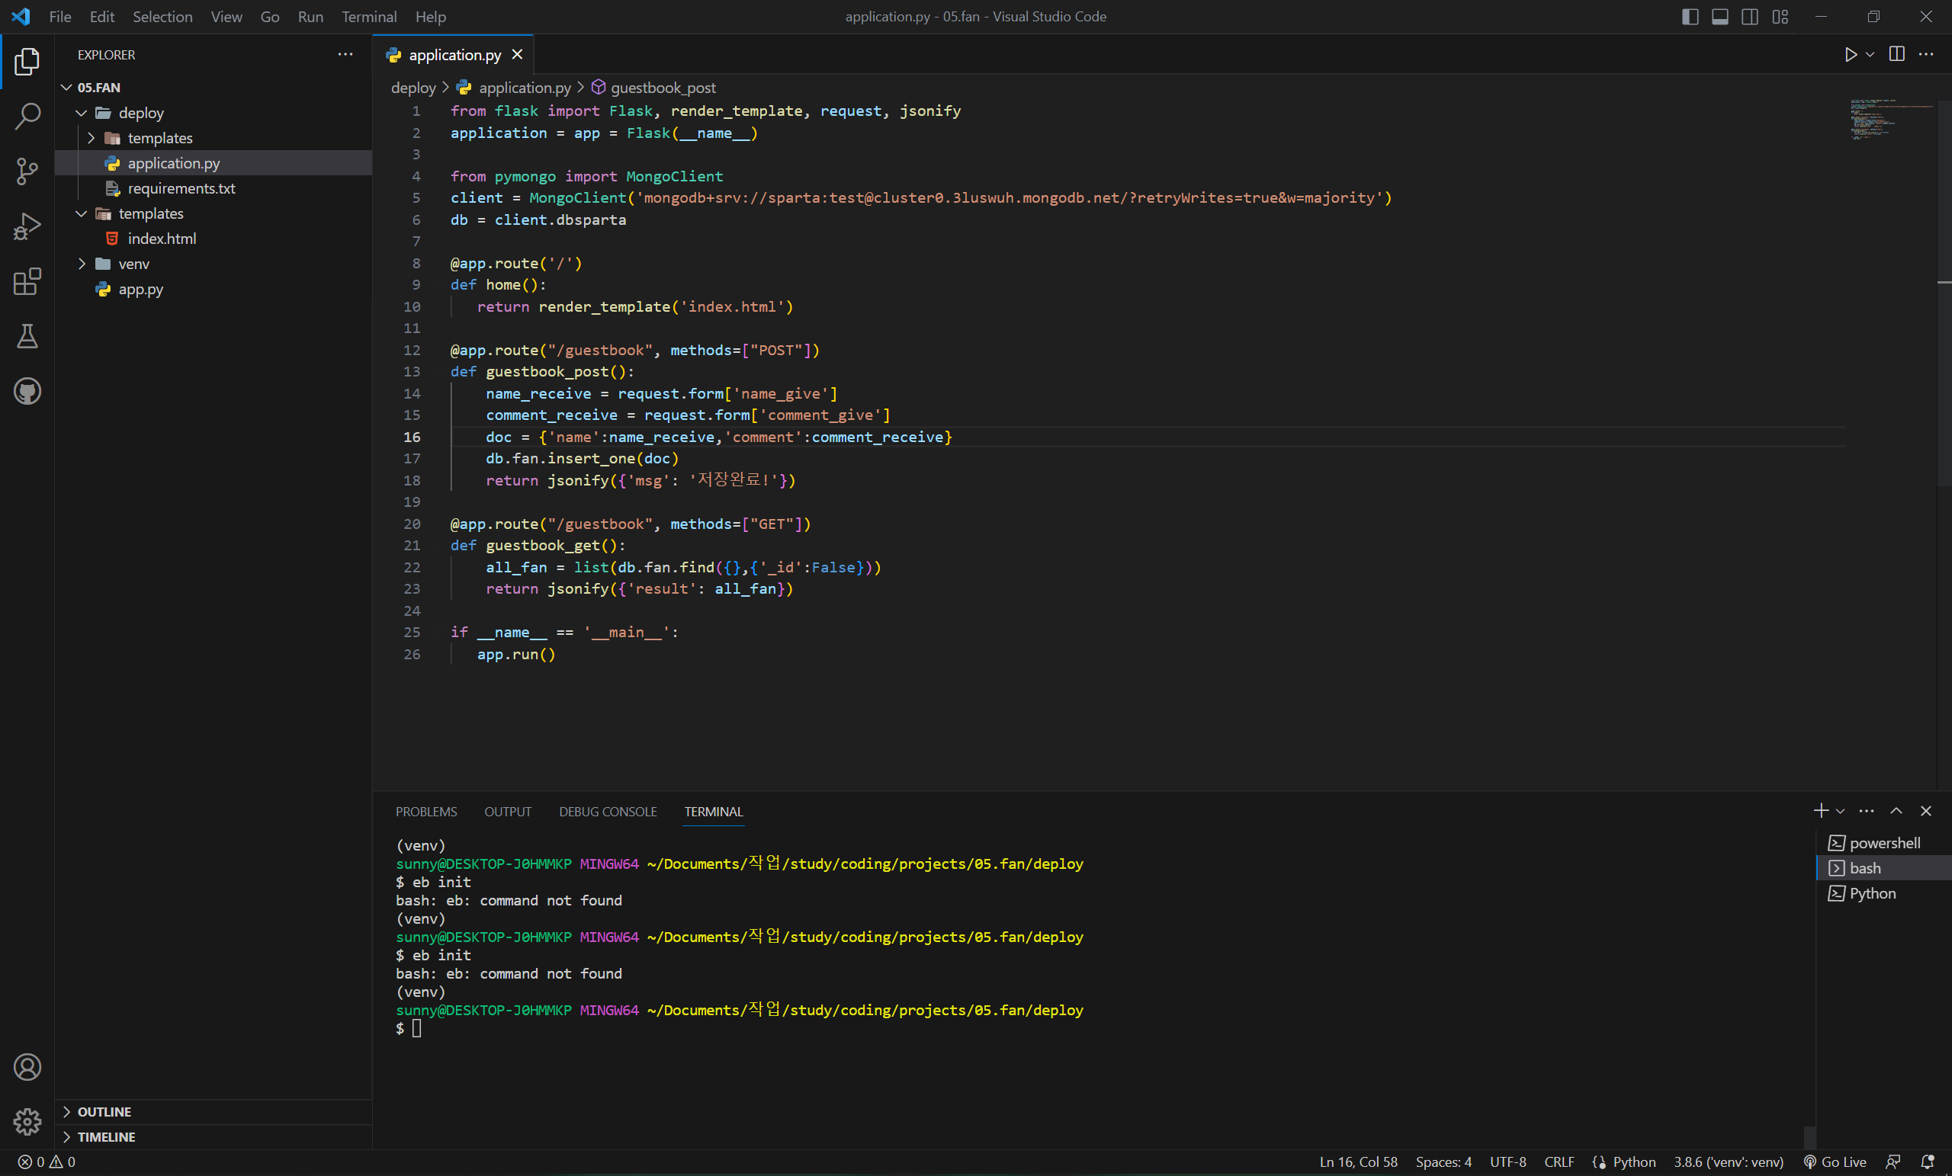Open the Explorer view in activity bar
The width and height of the screenshot is (1952, 1176).
tap(27, 61)
